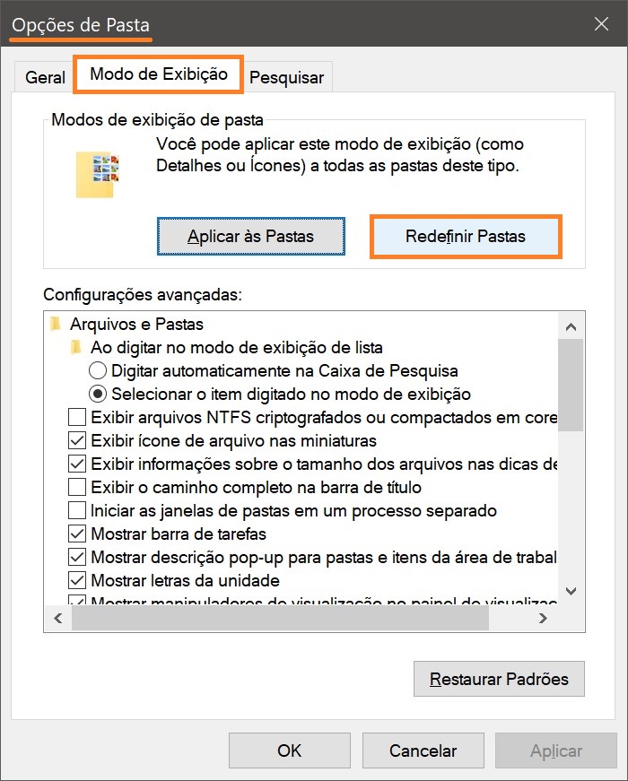Click the horizontal scrollbar thumb in settings list

(x=280, y=618)
